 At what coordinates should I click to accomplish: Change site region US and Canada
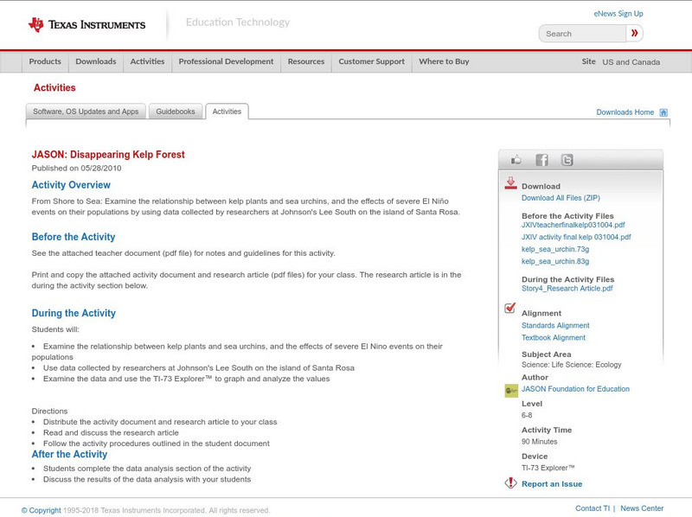point(631,62)
